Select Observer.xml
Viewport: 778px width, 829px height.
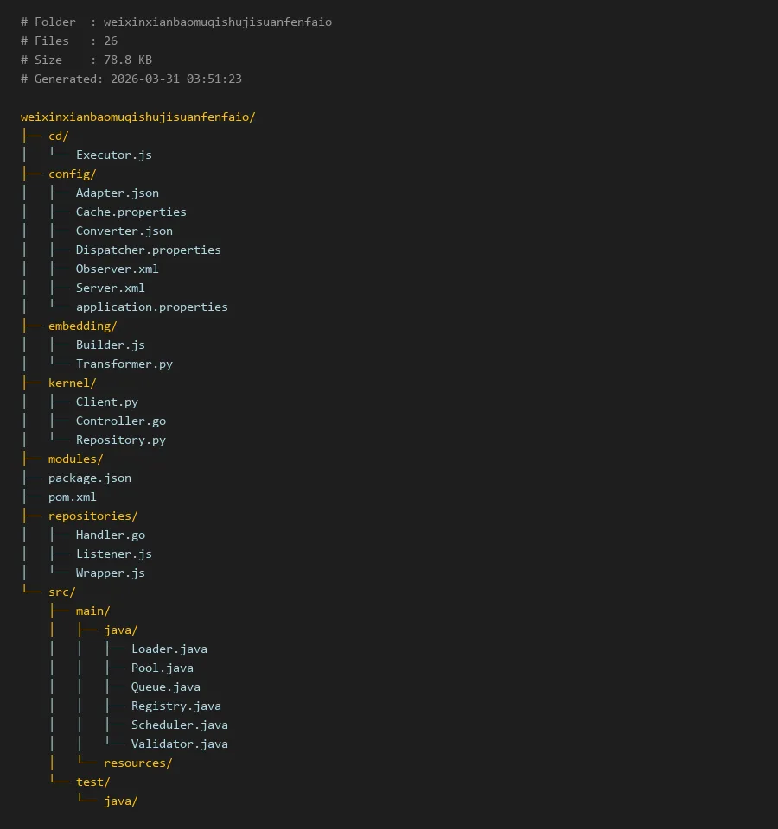tap(117, 269)
